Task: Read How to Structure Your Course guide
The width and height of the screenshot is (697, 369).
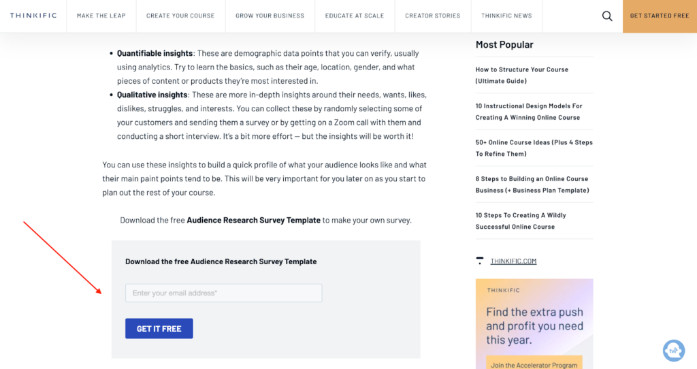Action: (522, 75)
